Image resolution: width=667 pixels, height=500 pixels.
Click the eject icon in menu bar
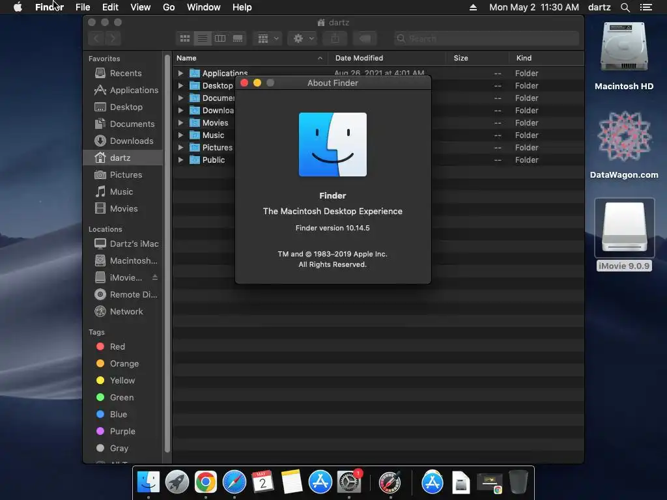click(473, 7)
